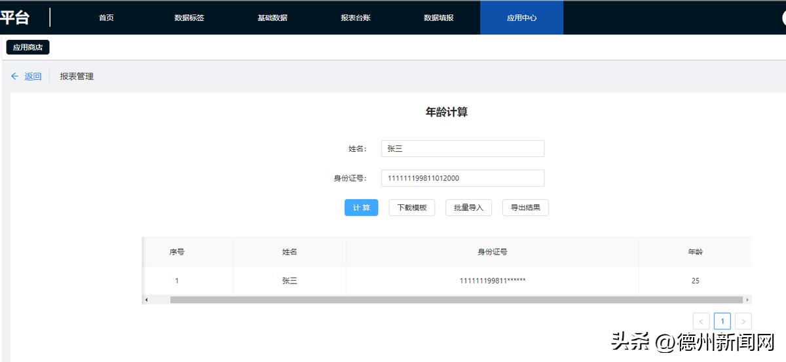The image size is (786, 362).
Task: Click the 批量导入 button
Action: [x=468, y=208]
